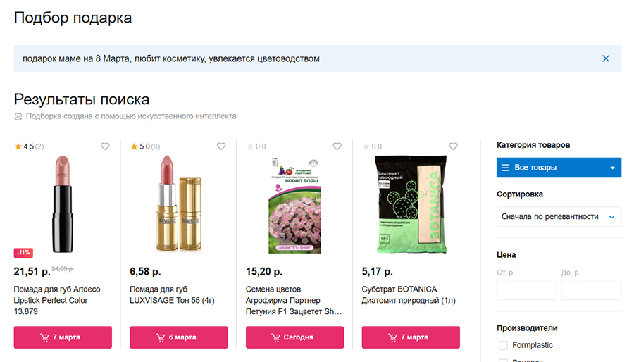This screenshot has height=362, width=634.
Task: Click the petunia seed packet product image
Action: (x=294, y=205)
